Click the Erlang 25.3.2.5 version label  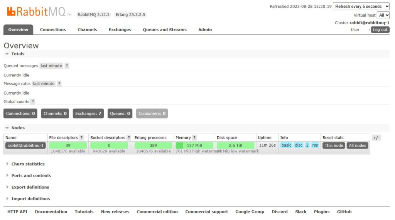(x=130, y=15)
